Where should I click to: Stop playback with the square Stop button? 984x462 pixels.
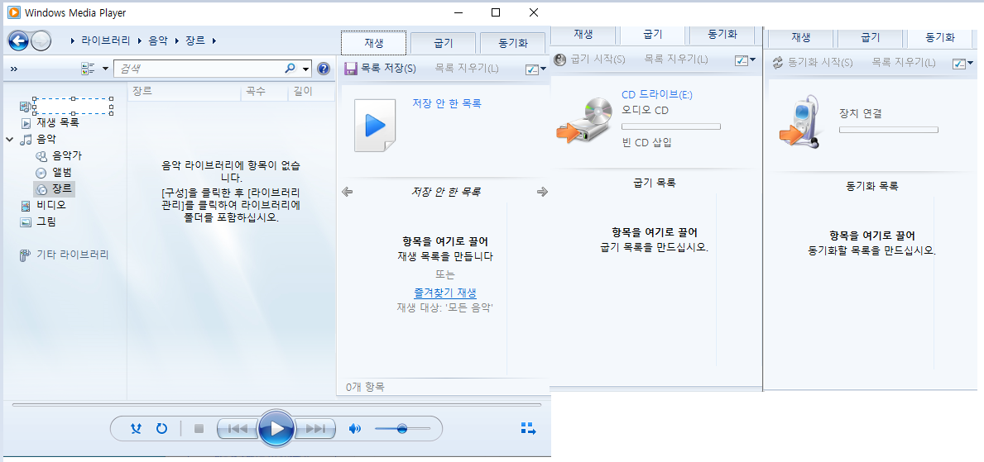(x=199, y=429)
